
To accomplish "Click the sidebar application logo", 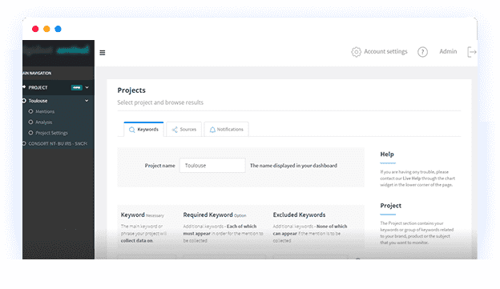I will (x=56, y=50).
